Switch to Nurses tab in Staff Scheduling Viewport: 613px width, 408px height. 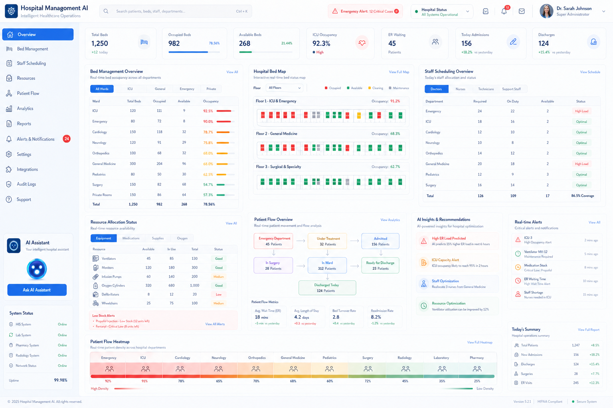460,89
